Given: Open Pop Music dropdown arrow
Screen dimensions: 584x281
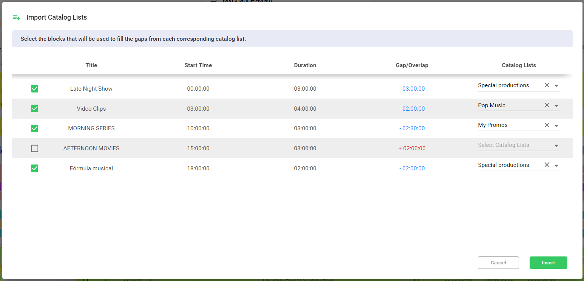Looking at the screenshot, I should 556,106.
